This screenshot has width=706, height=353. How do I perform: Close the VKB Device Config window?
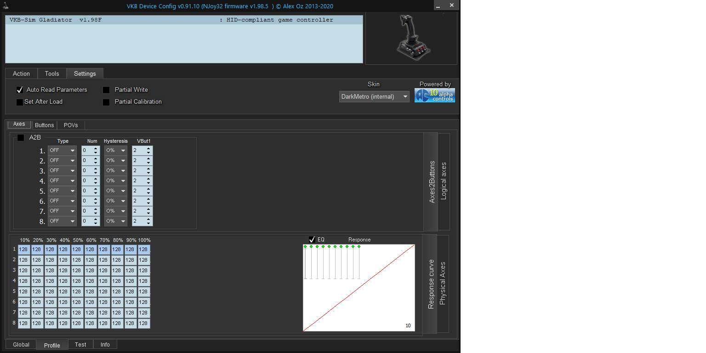pyautogui.click(x=452, y=6)
